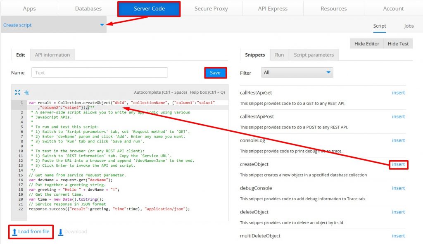Click the createObject snippet description text

coord(303,175)
